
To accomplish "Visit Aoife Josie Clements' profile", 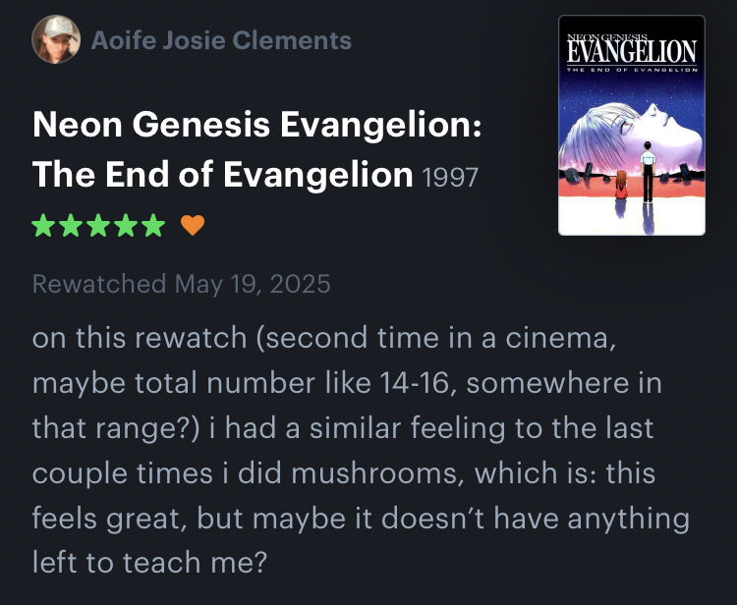I will pos(220,40).
